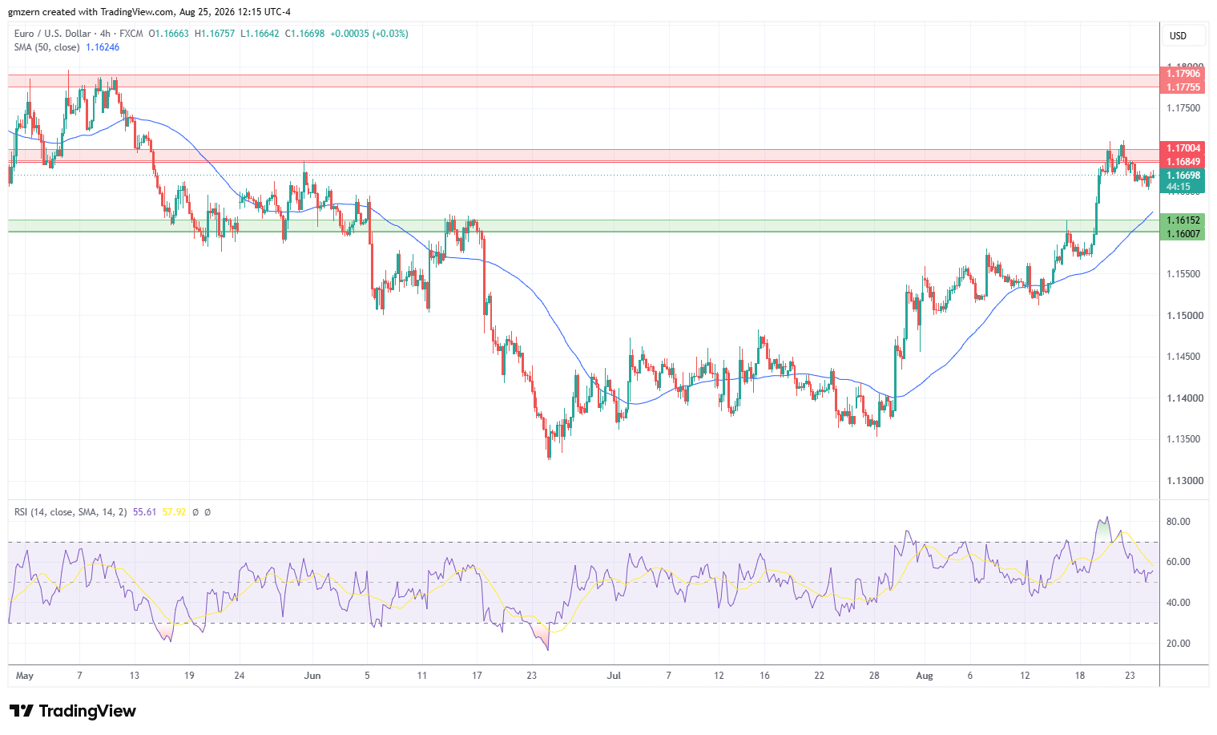Image resolution: width=1217 pixels, height=735 pixels.
Task: Click the RSI value 55.61
Action: [x=145, y=512]
